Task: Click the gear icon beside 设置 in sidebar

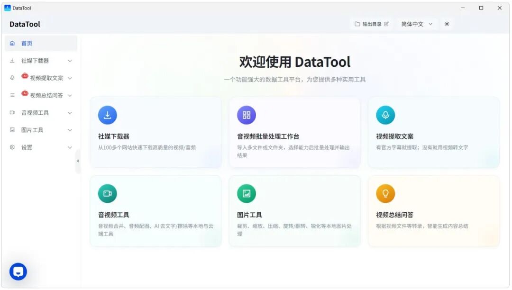Action: pyautogui.click(x=12, y=147)
